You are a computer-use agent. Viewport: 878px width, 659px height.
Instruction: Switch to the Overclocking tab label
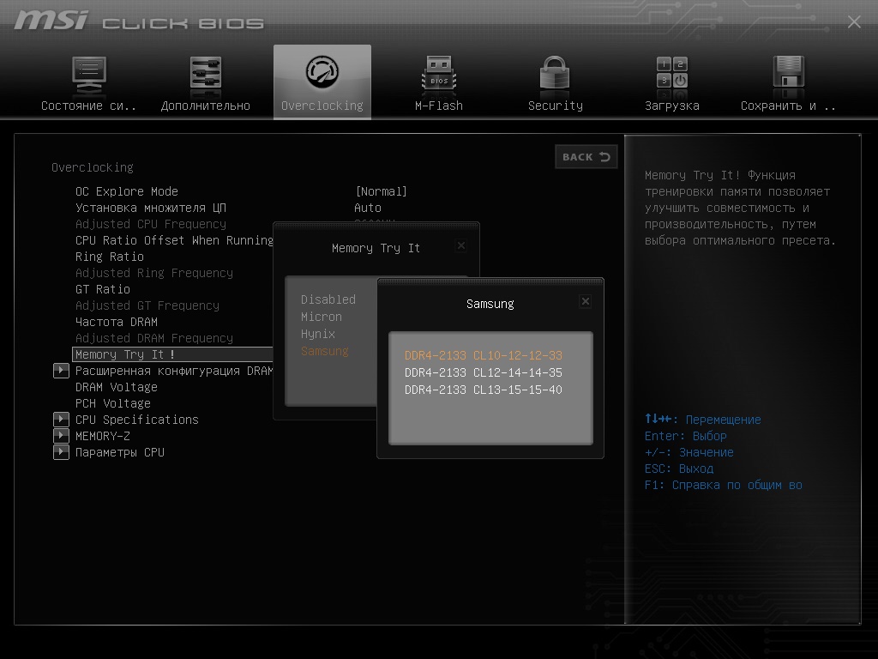pos(322,106)
